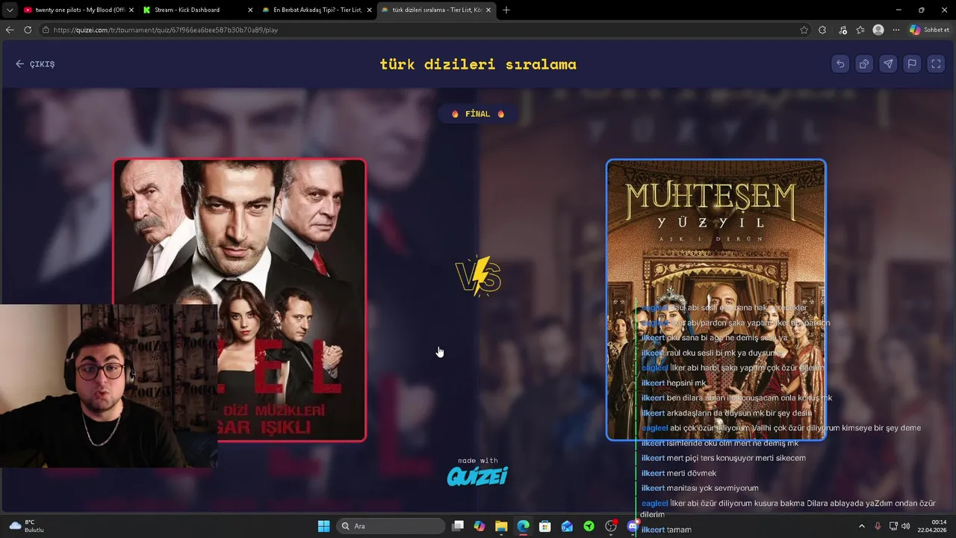
Task: Click the taskbar Ara search box
Action: point(390,526)
